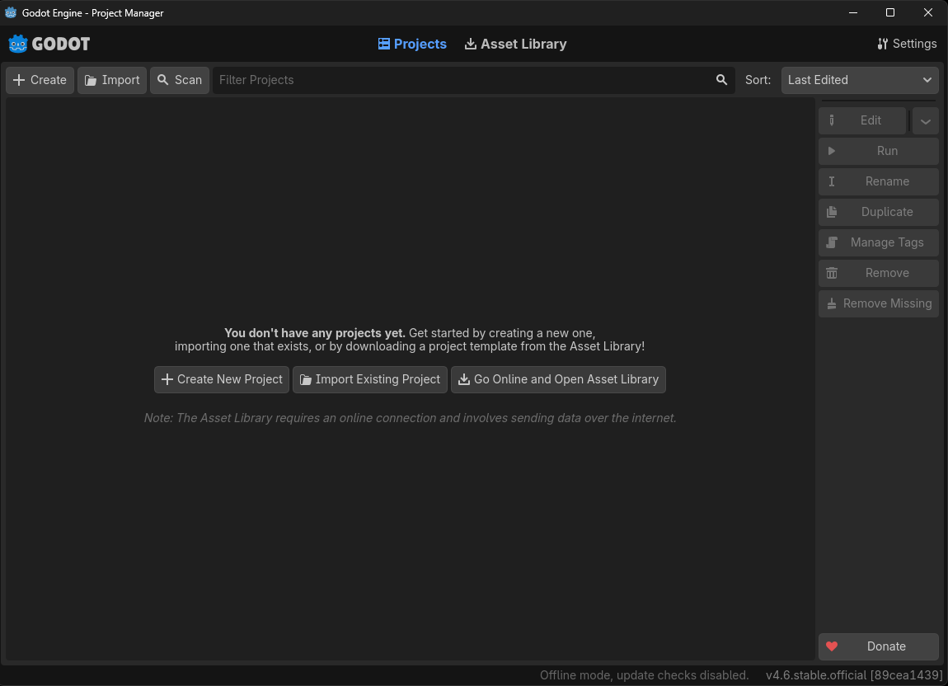
Task: Click Import Existing Project button
Action: pyautogui.click(x=370, y=379)
